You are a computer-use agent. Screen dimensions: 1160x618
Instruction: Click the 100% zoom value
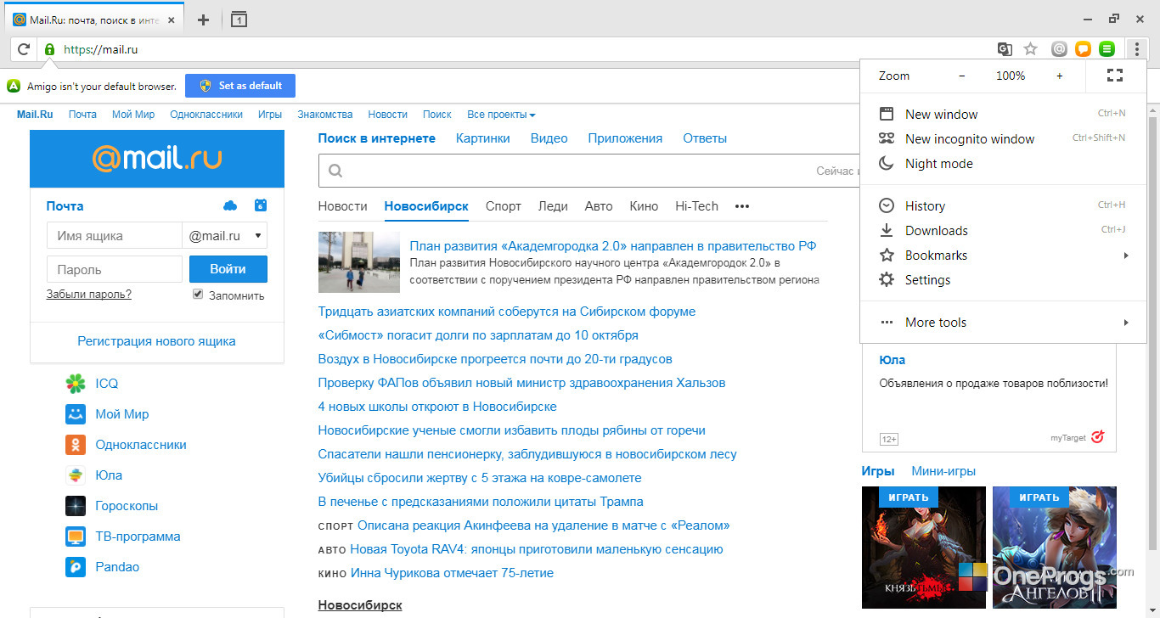(x=1011, y=76)
